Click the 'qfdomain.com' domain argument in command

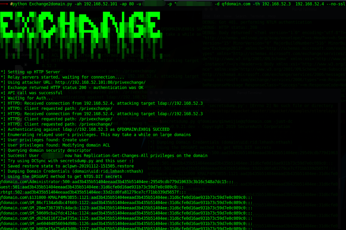click(236, 4)
